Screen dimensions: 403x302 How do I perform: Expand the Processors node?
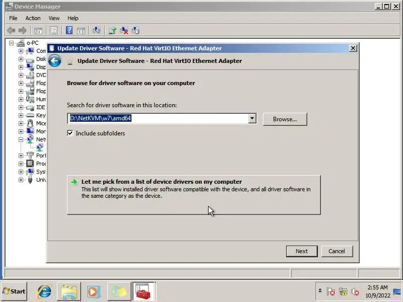21,164
